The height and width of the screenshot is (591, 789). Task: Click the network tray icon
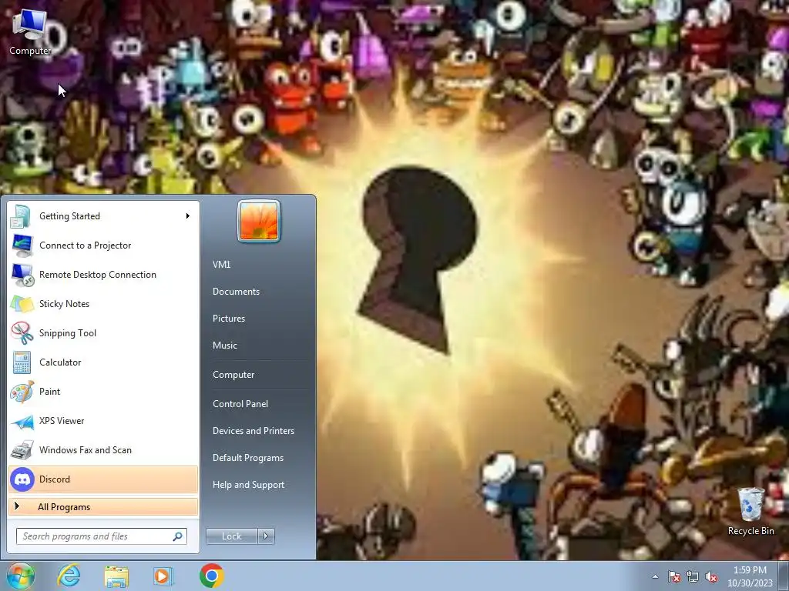[x=693, y=577]
